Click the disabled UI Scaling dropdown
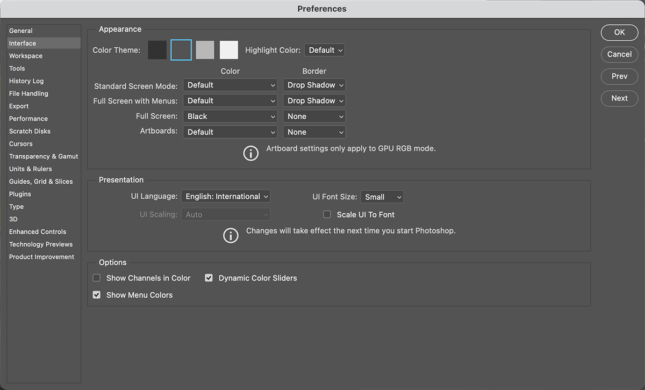The height and width of the screenshot is (390, 645). coord(226,214)
